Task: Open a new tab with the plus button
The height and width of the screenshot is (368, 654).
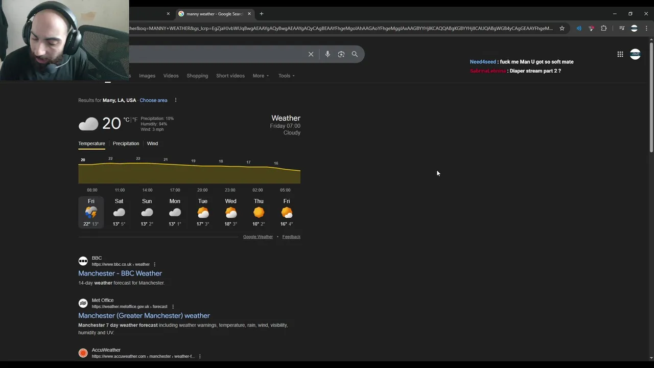Action: [261, 14]
